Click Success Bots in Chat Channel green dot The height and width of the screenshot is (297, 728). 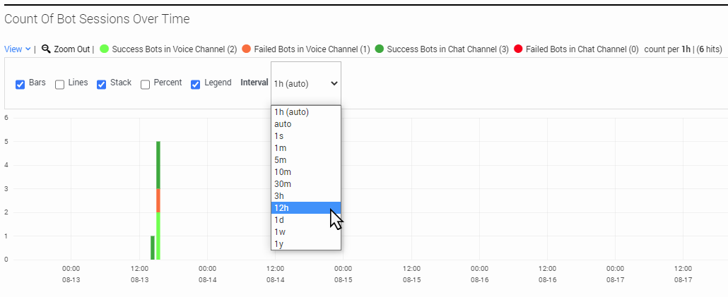[x=381, y=49]
